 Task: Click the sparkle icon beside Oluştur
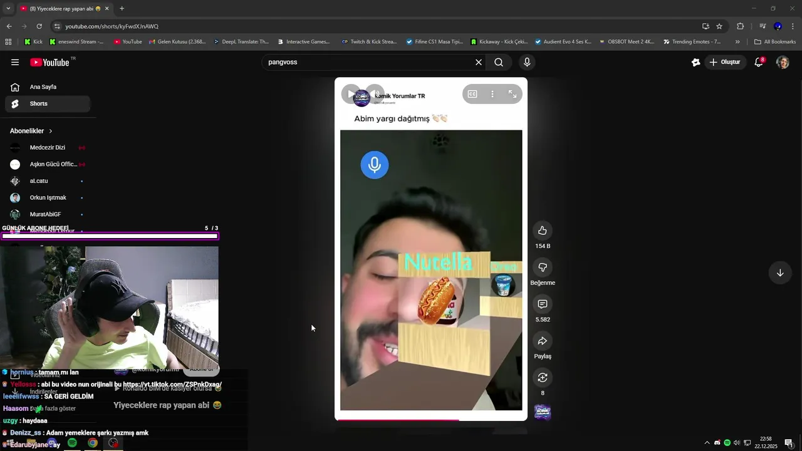tap(695, 62)
